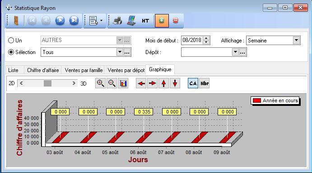Viewport: 312px width, 173px height.
Task: Switch to Ventes par famille tab
Action: (84, 70)
